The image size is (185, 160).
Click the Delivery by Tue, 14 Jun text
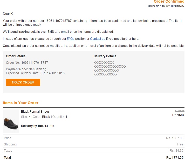37,126
